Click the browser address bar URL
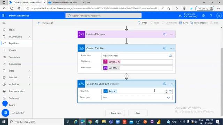 point(95,8)
